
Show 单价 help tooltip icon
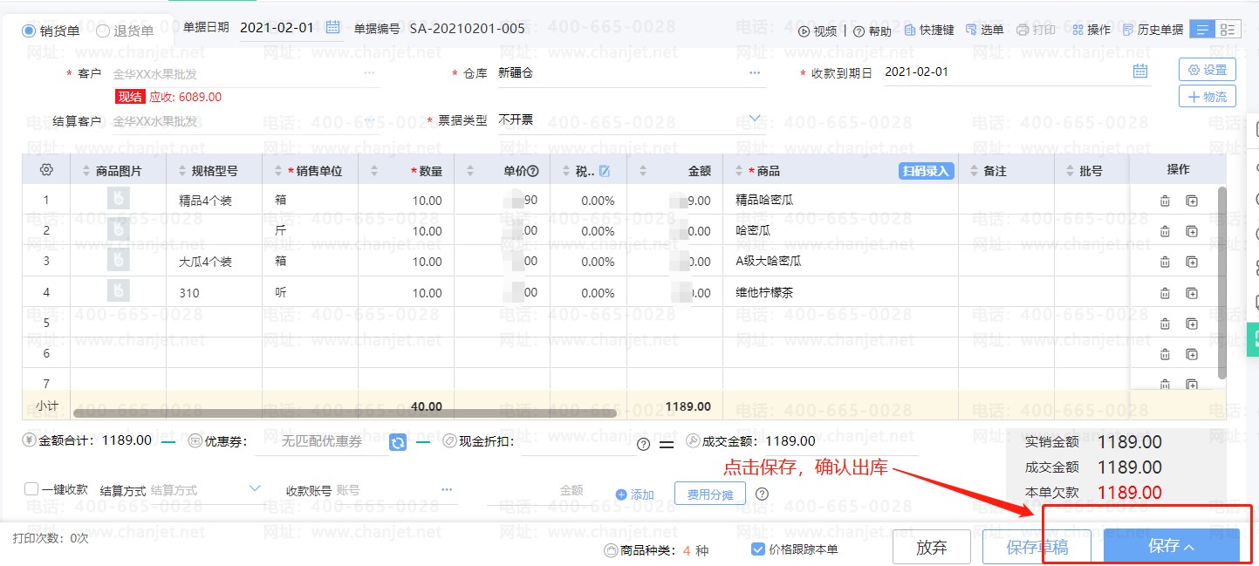(x=532, y=171)
